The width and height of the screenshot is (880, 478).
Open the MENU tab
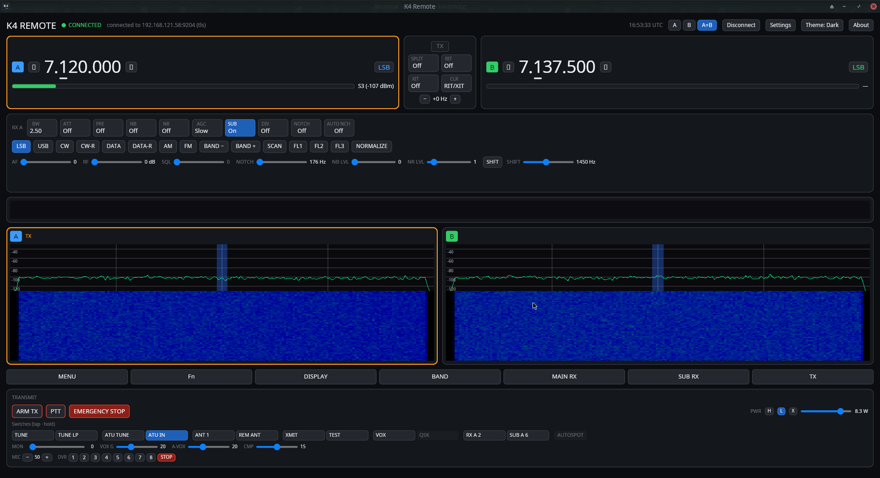tap(67, 377)
